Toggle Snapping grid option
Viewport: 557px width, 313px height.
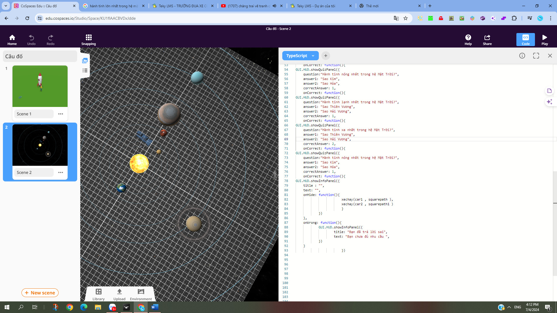pyautogui.click(x=88, y=40)
